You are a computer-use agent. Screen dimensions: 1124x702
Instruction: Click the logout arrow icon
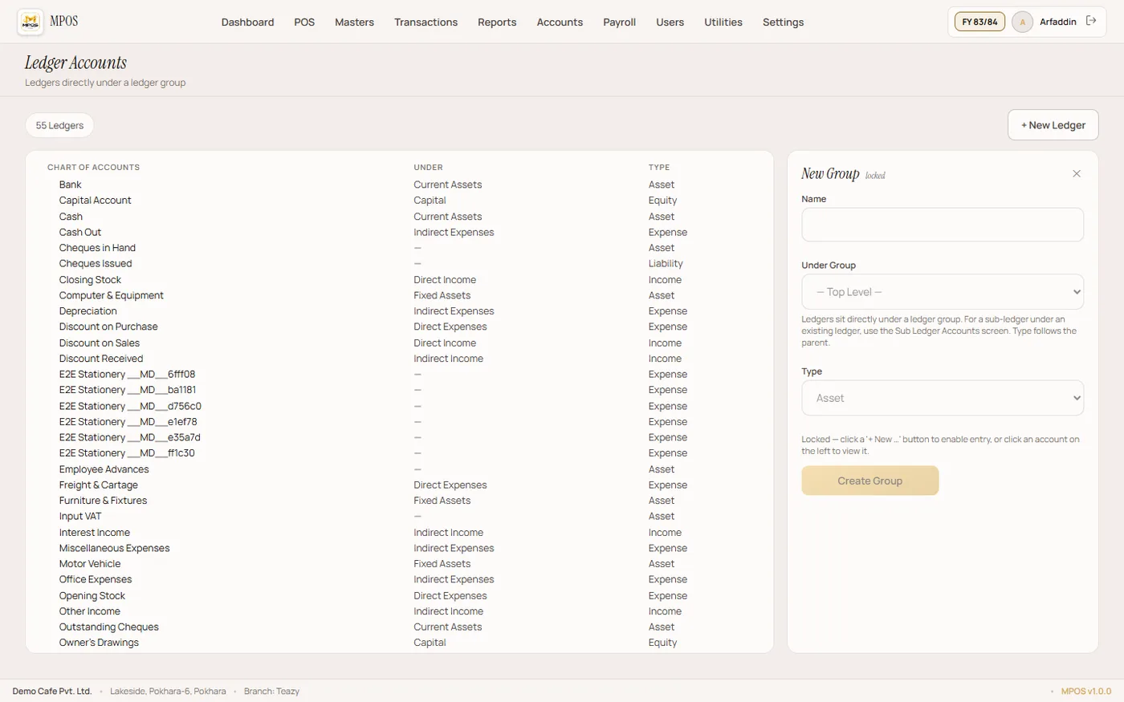[1091, 21]
